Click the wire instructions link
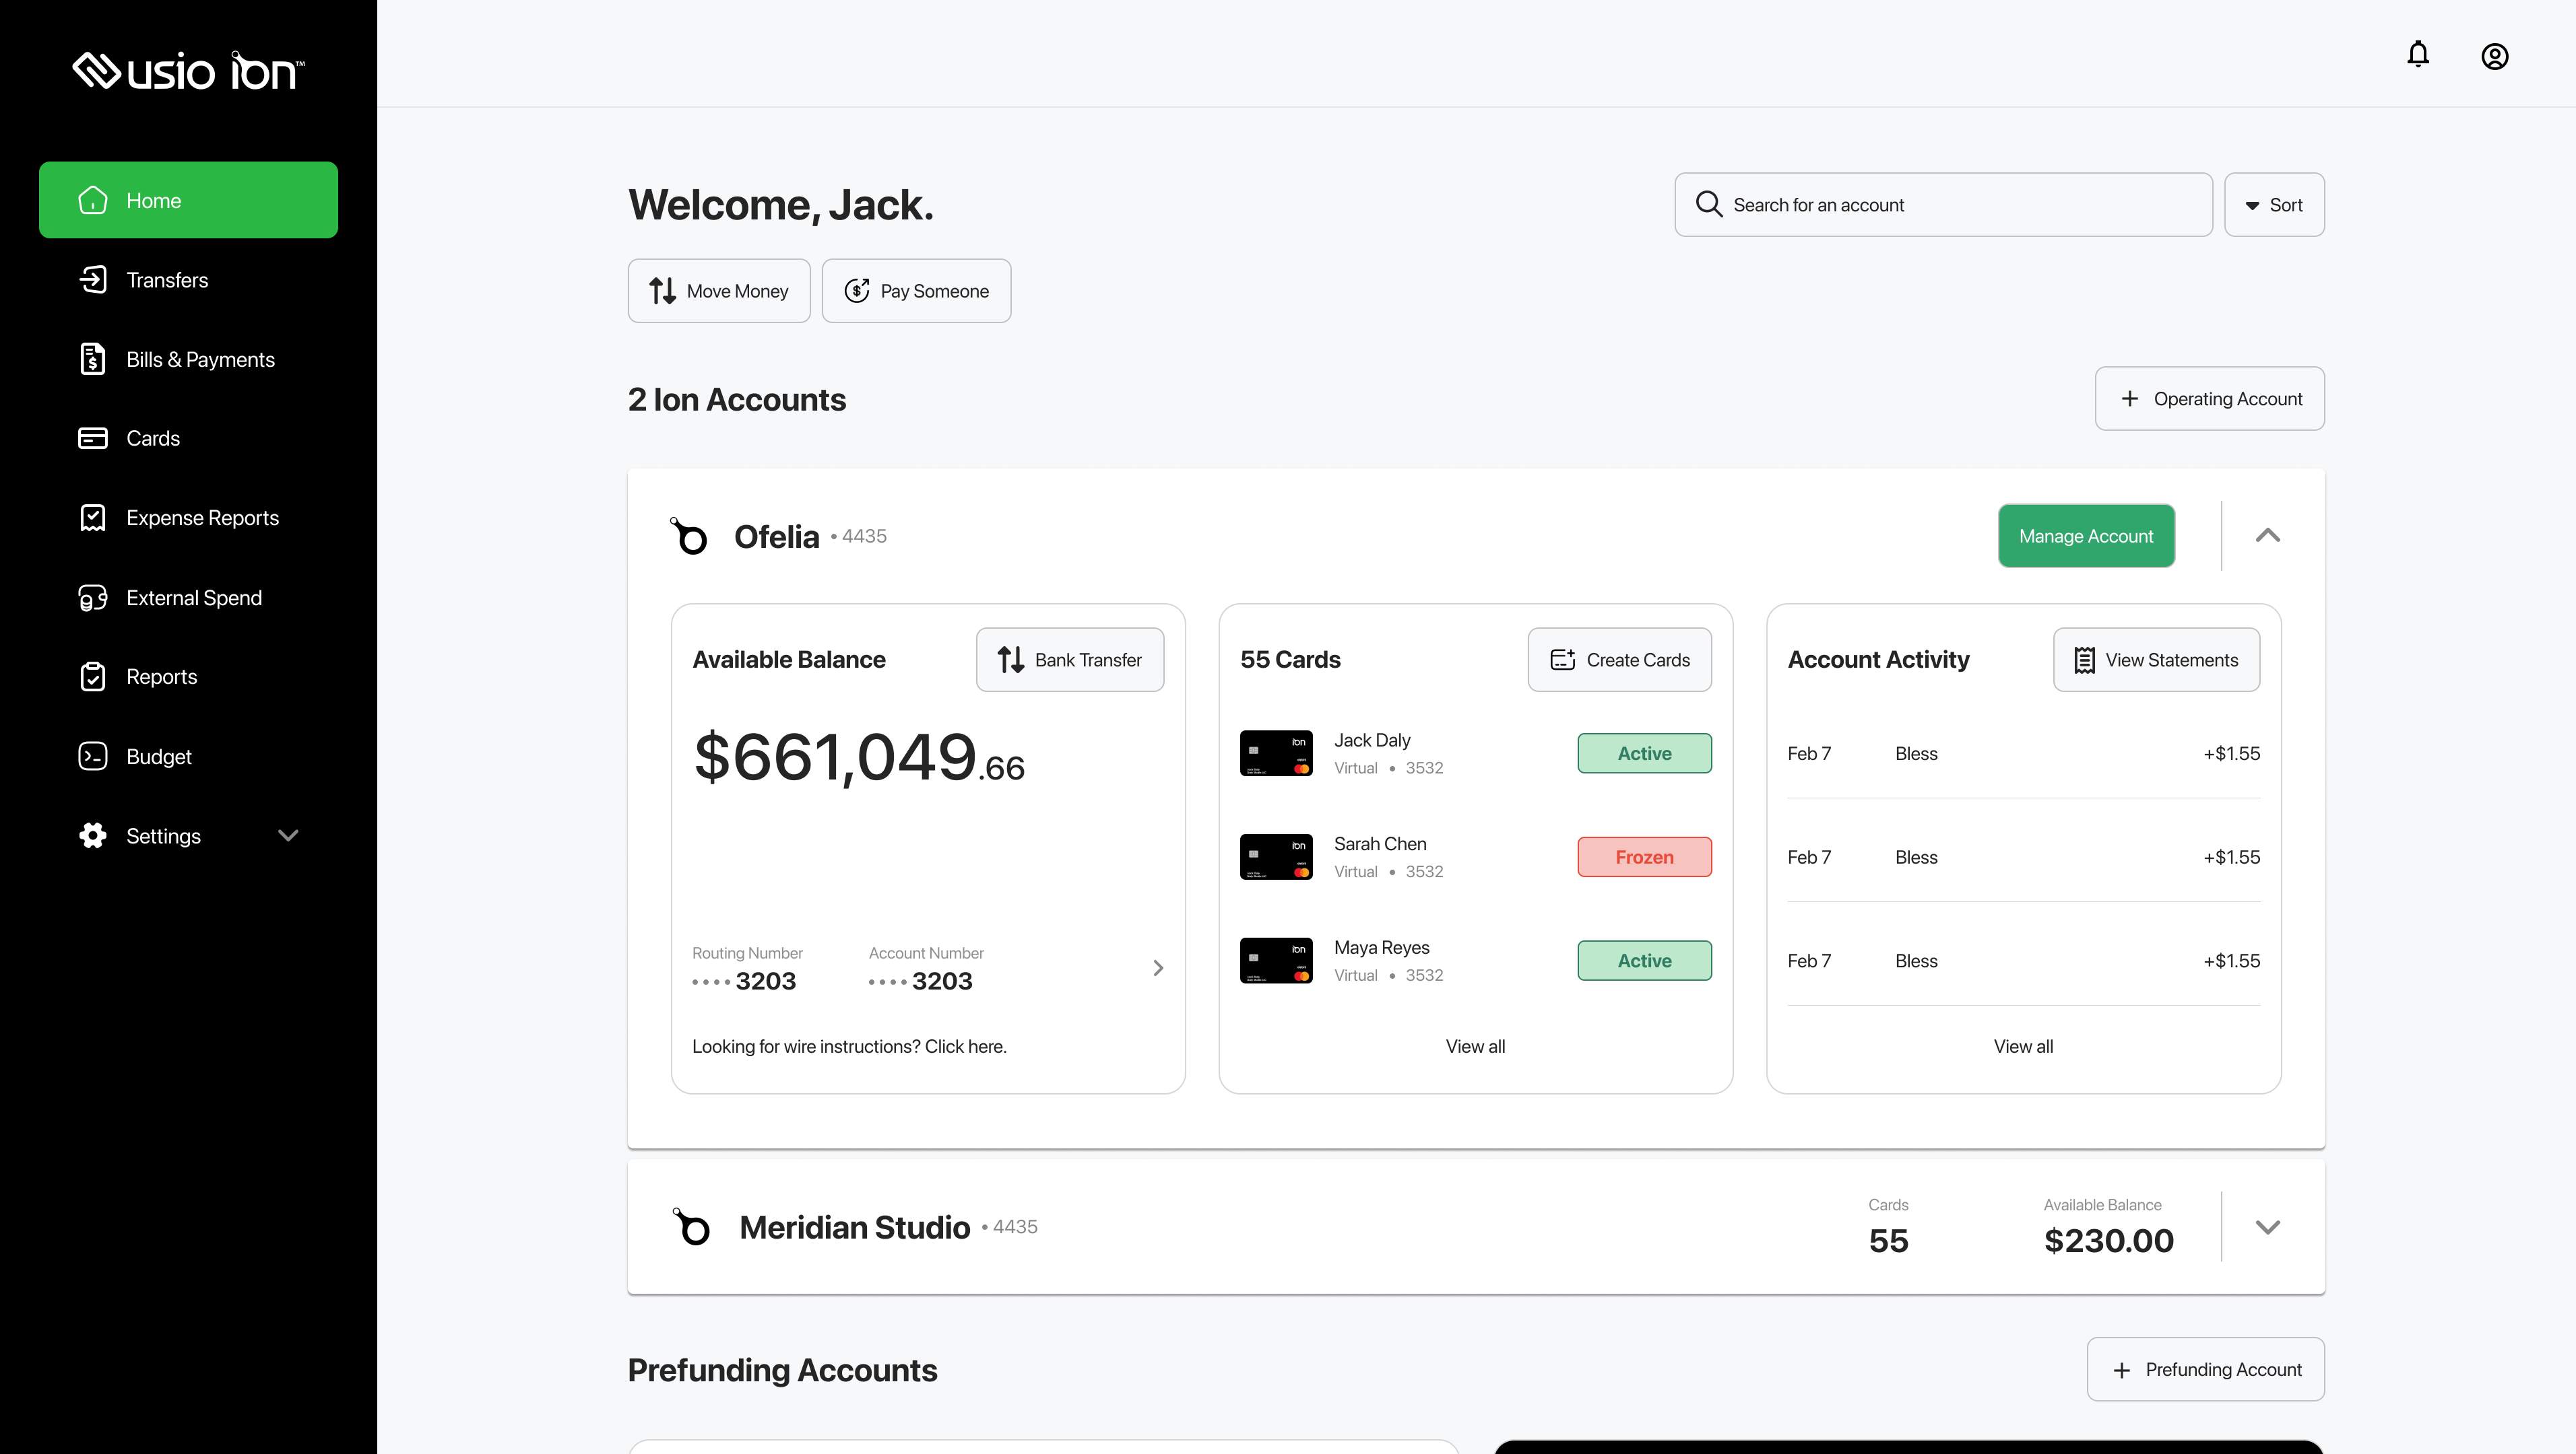2576x1454 pixels. 849,1046
